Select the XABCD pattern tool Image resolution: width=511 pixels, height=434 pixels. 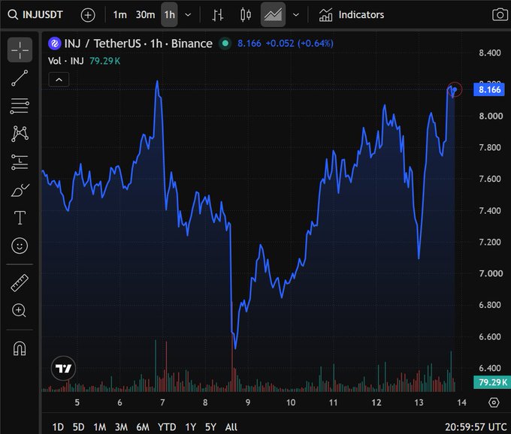20,134
